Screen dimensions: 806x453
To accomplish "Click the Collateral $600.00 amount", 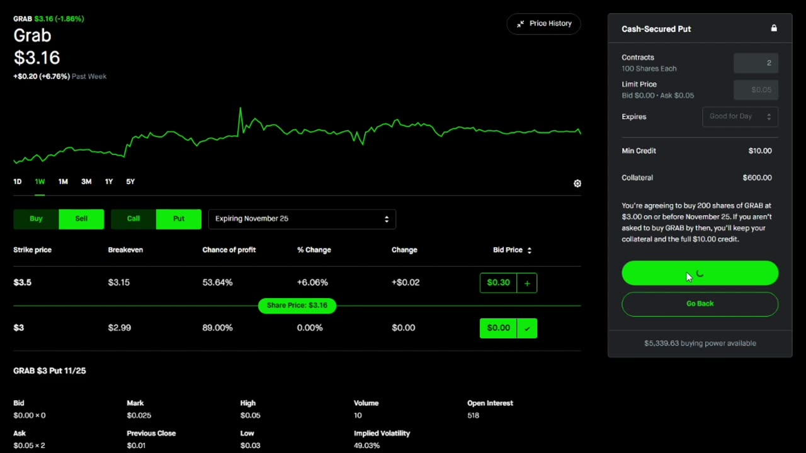I will coord(757,178).
